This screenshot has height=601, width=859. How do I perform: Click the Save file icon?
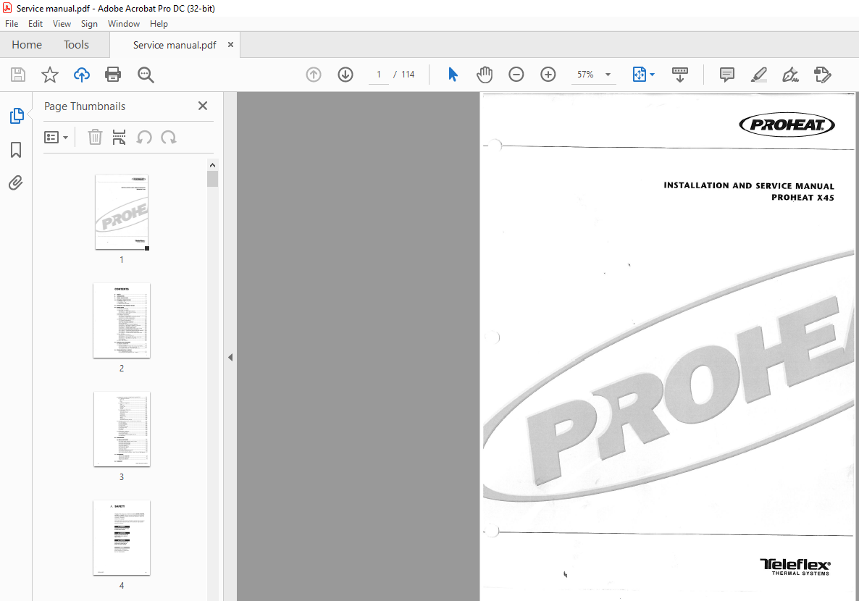tap(18, 75)
